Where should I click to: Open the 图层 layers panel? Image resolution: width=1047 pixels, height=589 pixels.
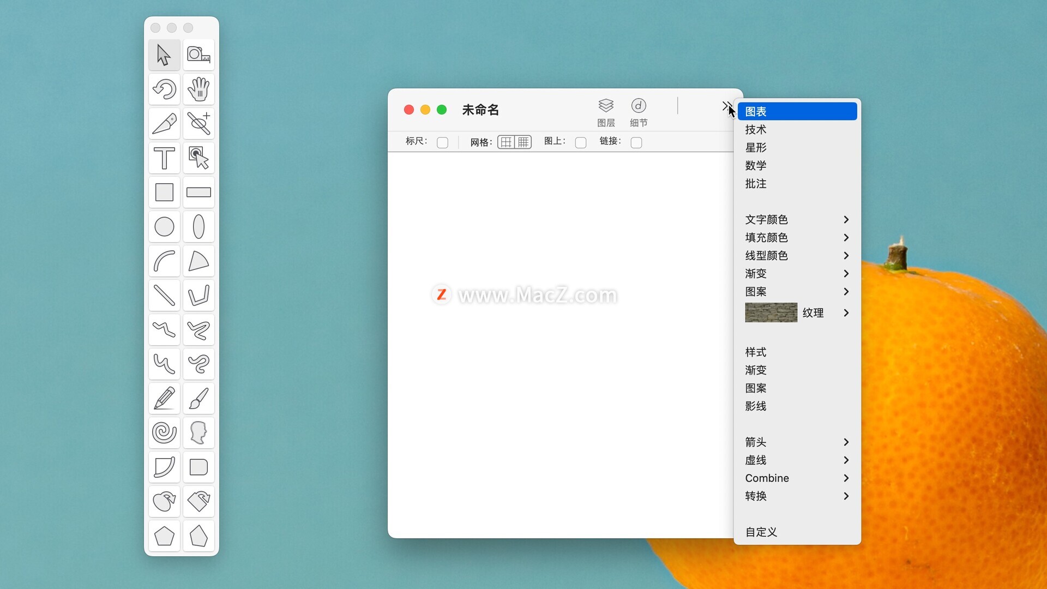click(x=606, y=113)
